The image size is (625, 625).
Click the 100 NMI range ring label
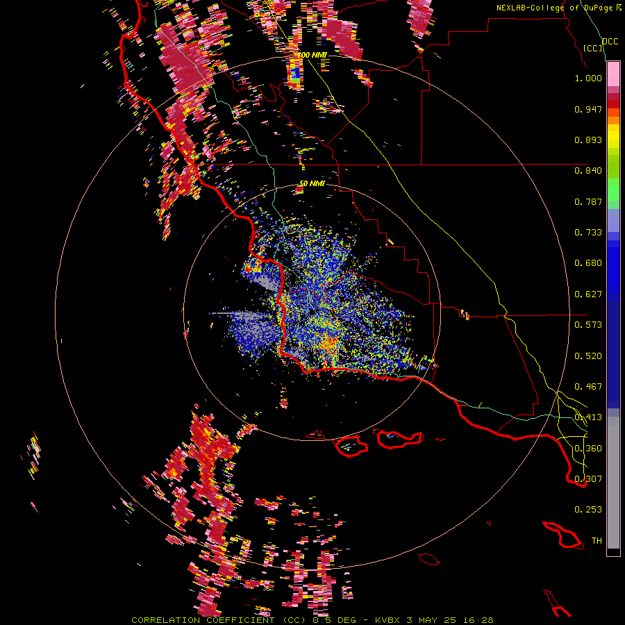312,55
